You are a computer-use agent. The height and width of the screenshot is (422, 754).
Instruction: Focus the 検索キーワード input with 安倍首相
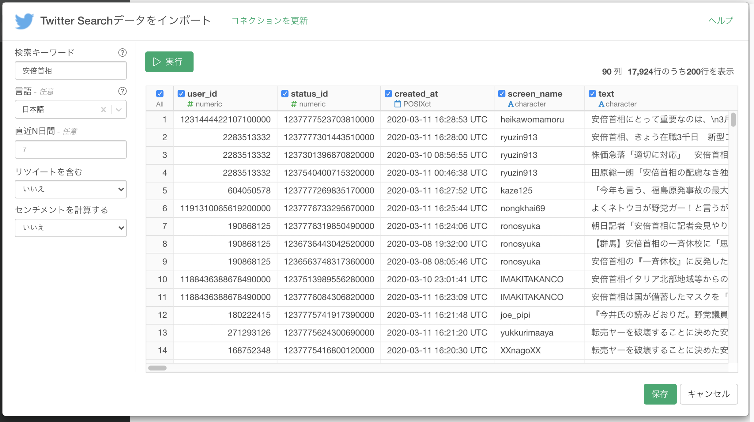click(x=71, y=71)
